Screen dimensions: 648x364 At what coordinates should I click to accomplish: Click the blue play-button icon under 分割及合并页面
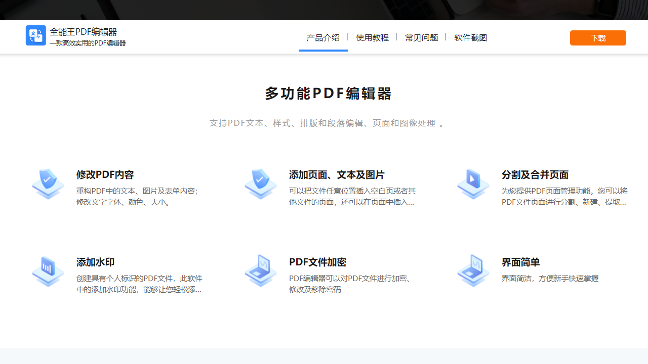473,184
